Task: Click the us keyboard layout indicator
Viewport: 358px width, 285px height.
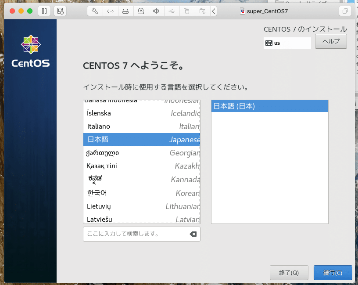Action: click(x=287, y=43)
